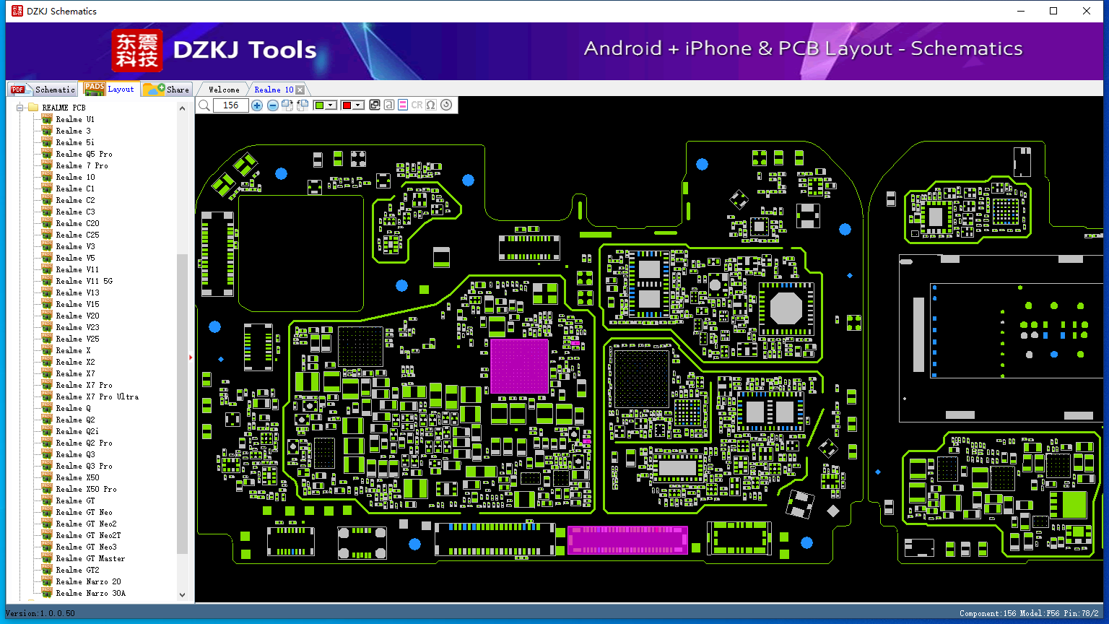
Task: Toggle the letter 'a' text display icon
Action: tap(389, 105)
